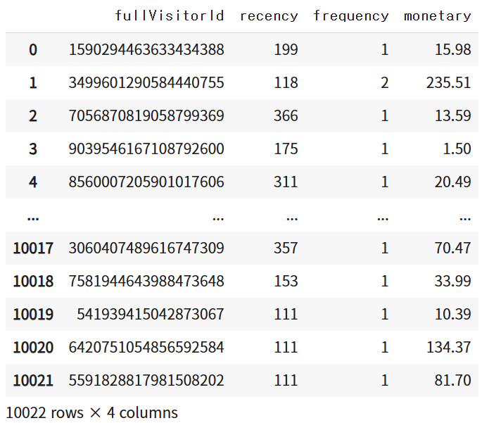
Task: Click recency value 118
Action: (286, 82)
